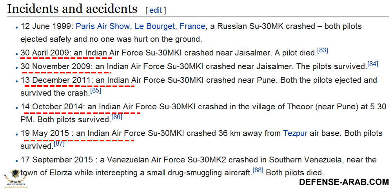Click the underlined 19 May 2015 date
The width and height of the screenshot is (392, 189).
point(45,133)
